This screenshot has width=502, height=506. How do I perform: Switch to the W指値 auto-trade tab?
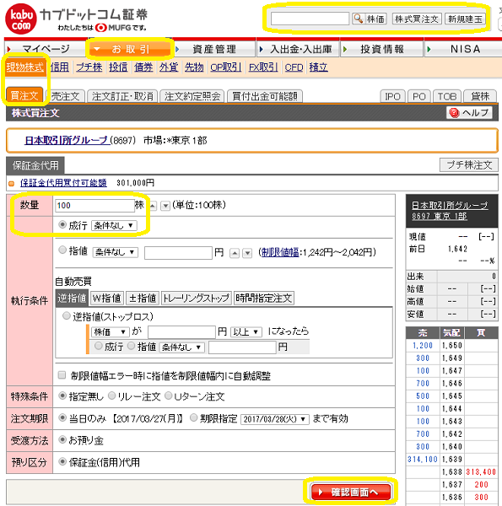tap(106, 298)
